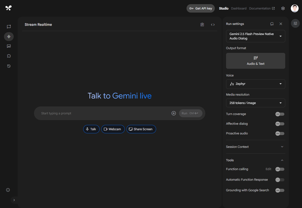
Task: Click the Stream Realtime title
Action: pos(38,25)
